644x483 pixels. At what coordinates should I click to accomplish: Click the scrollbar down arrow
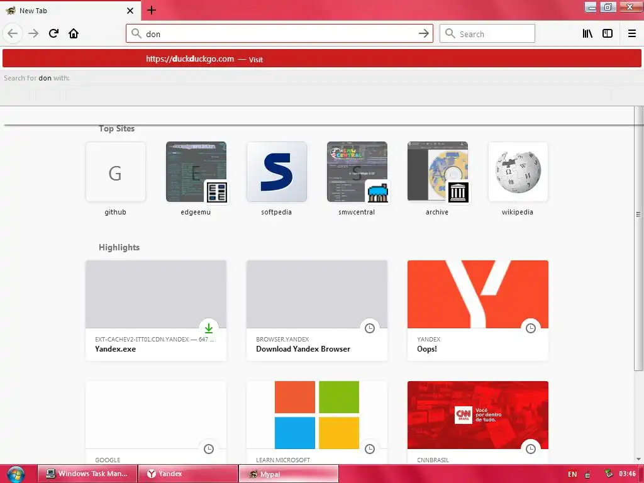638,459
